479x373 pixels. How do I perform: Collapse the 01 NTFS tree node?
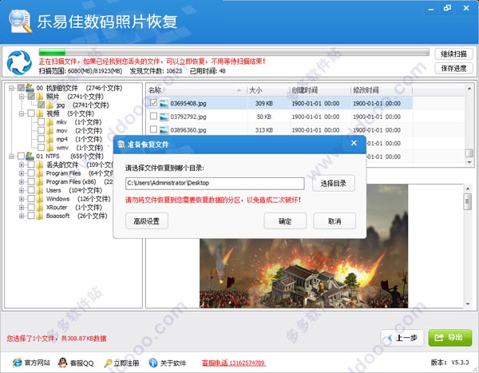click(11, 157)
